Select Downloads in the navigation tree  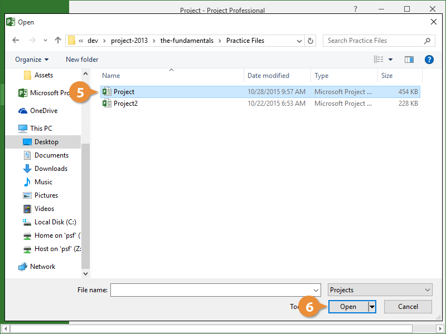pyautogui.click(x=51, y=169)
